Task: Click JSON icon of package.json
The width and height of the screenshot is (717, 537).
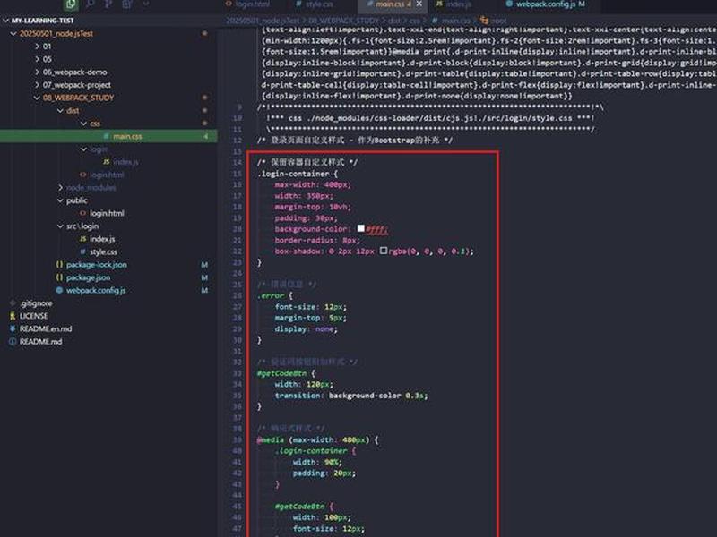Action: coord(59,277)
